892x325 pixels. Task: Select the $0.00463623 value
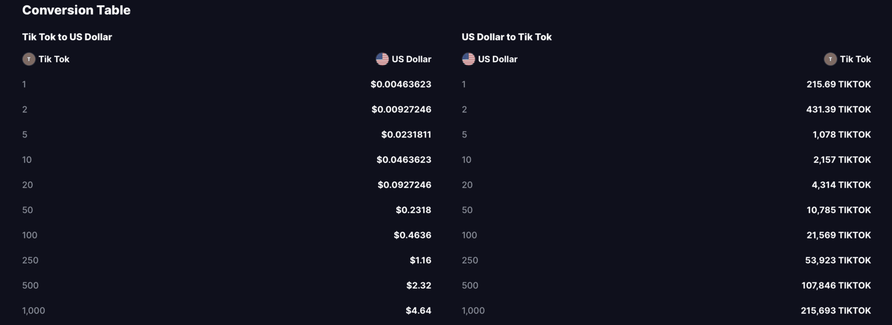click(x=401, y=85)
